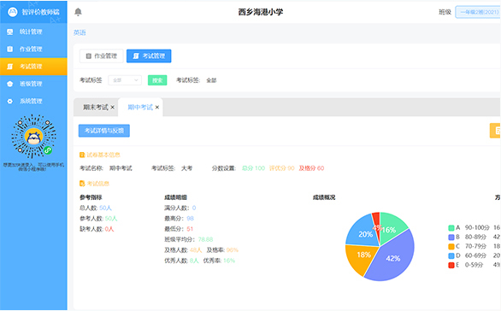501x311 pixels.
Task: Click the blue 20% pie slice
Action: (x=362, y=232)
